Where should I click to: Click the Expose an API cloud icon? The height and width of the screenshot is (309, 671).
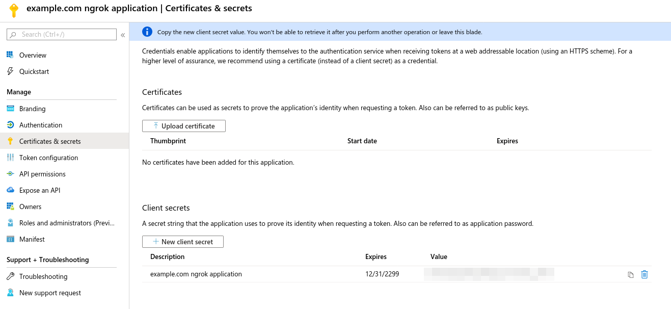point(10,190)
